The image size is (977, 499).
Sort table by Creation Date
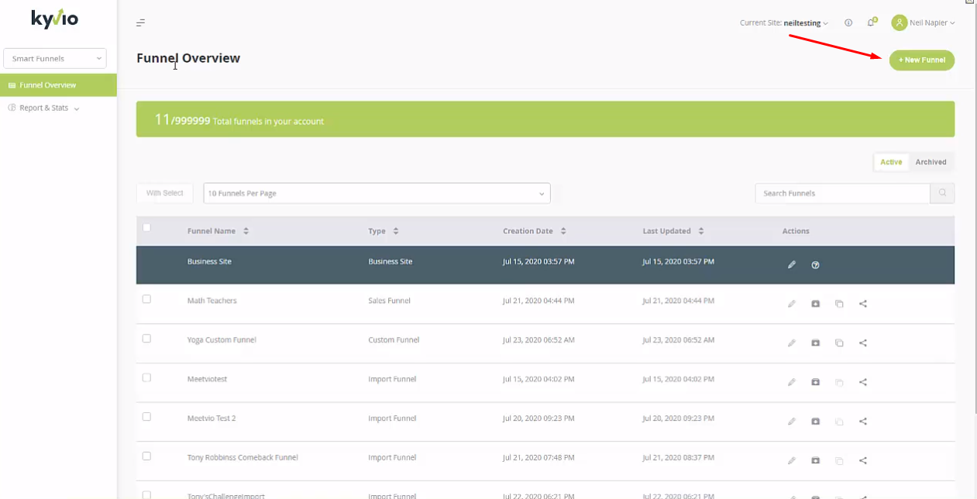(x=535, y=231)
